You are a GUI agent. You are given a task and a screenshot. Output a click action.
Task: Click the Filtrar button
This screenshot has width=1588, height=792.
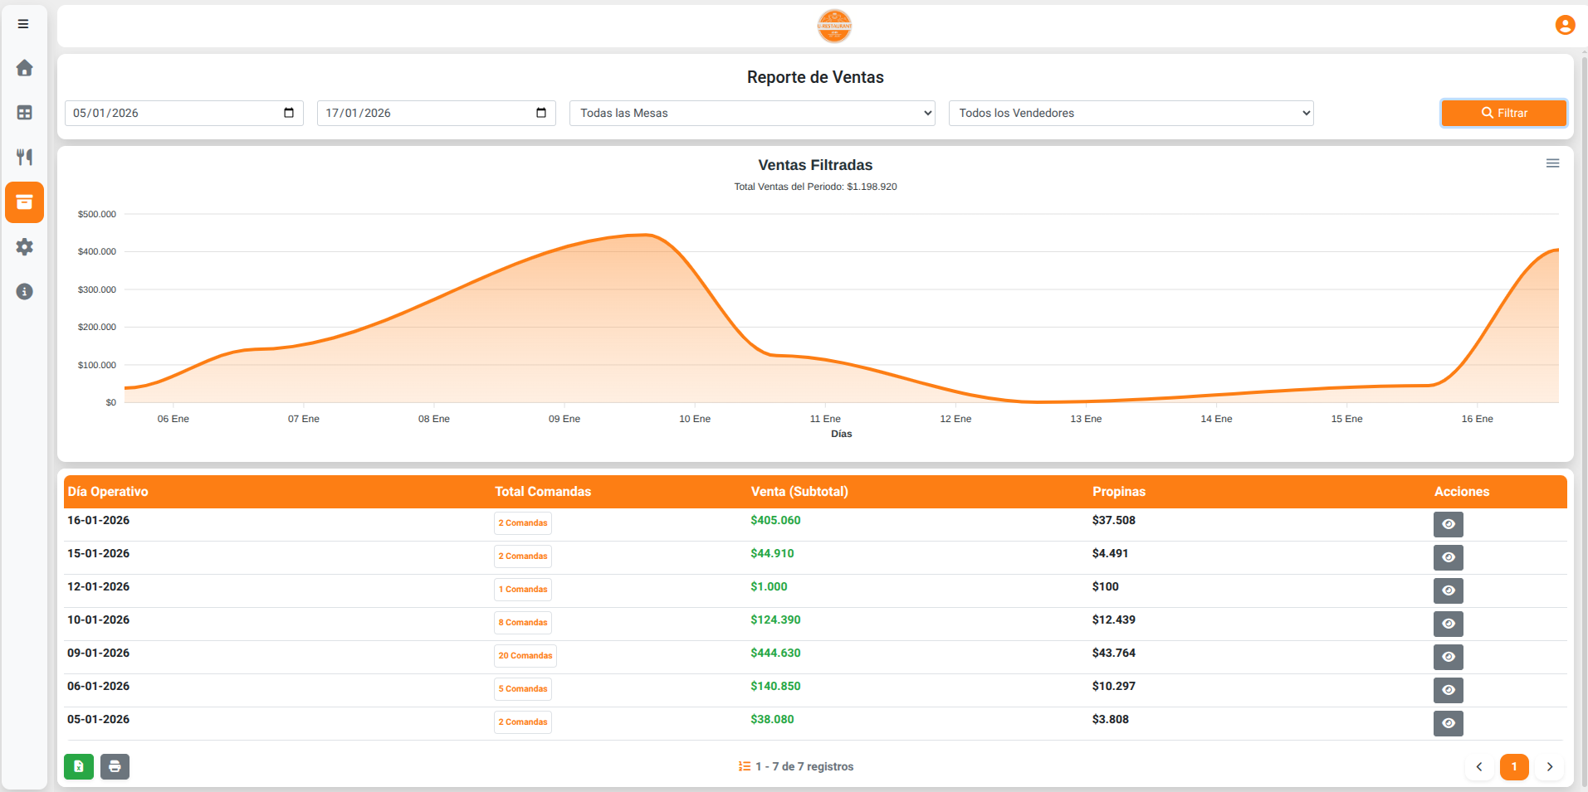pyautogui.click(x=1503, y=113)
